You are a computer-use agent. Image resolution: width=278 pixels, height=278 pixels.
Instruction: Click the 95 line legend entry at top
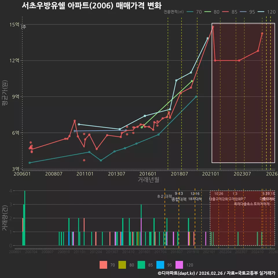point(248,12)
